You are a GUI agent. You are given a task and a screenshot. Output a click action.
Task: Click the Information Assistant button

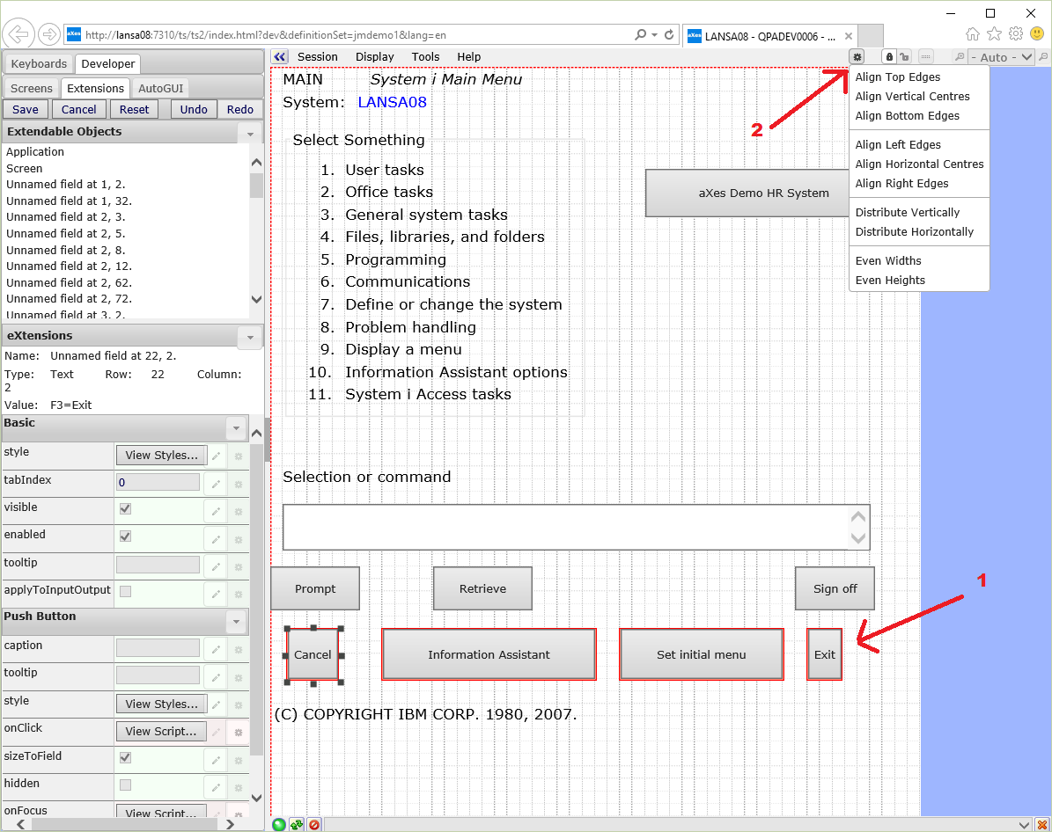(x=489, y=654)
